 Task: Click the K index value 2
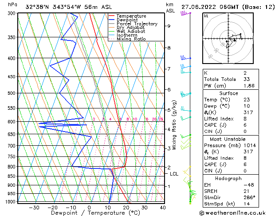pyautogui.click(x=245, y=73)
